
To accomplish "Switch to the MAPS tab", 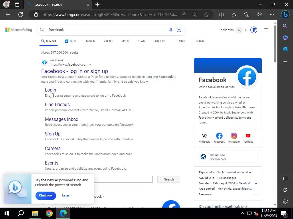I will [125, 41].
